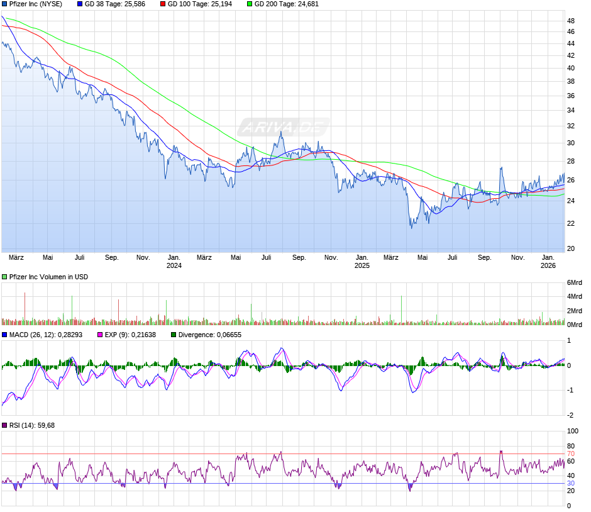Click the blue GD 38 Tage legend square

tap(80, 4)
